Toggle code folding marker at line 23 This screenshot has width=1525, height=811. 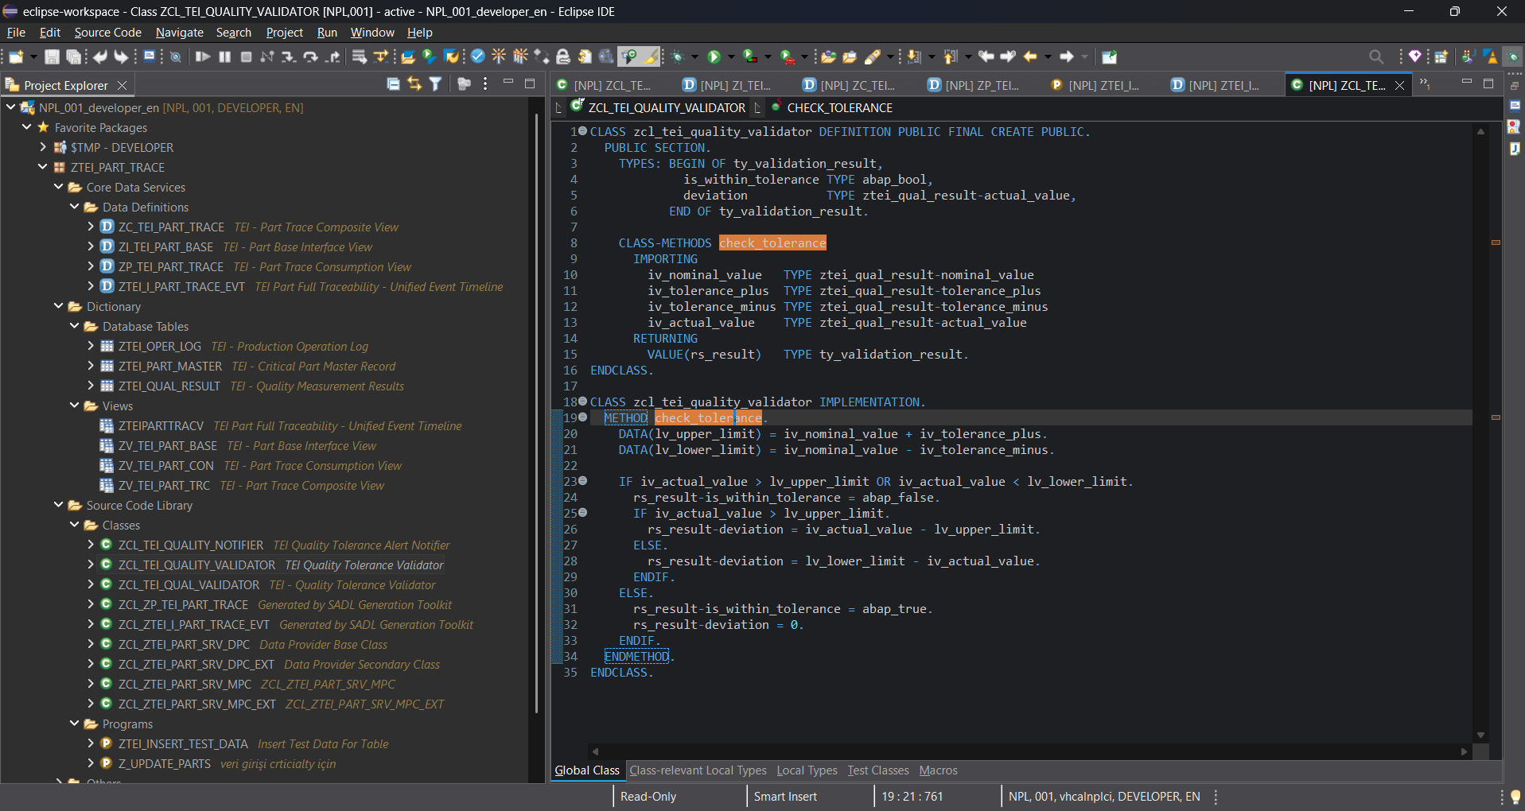tap(583, 481)
